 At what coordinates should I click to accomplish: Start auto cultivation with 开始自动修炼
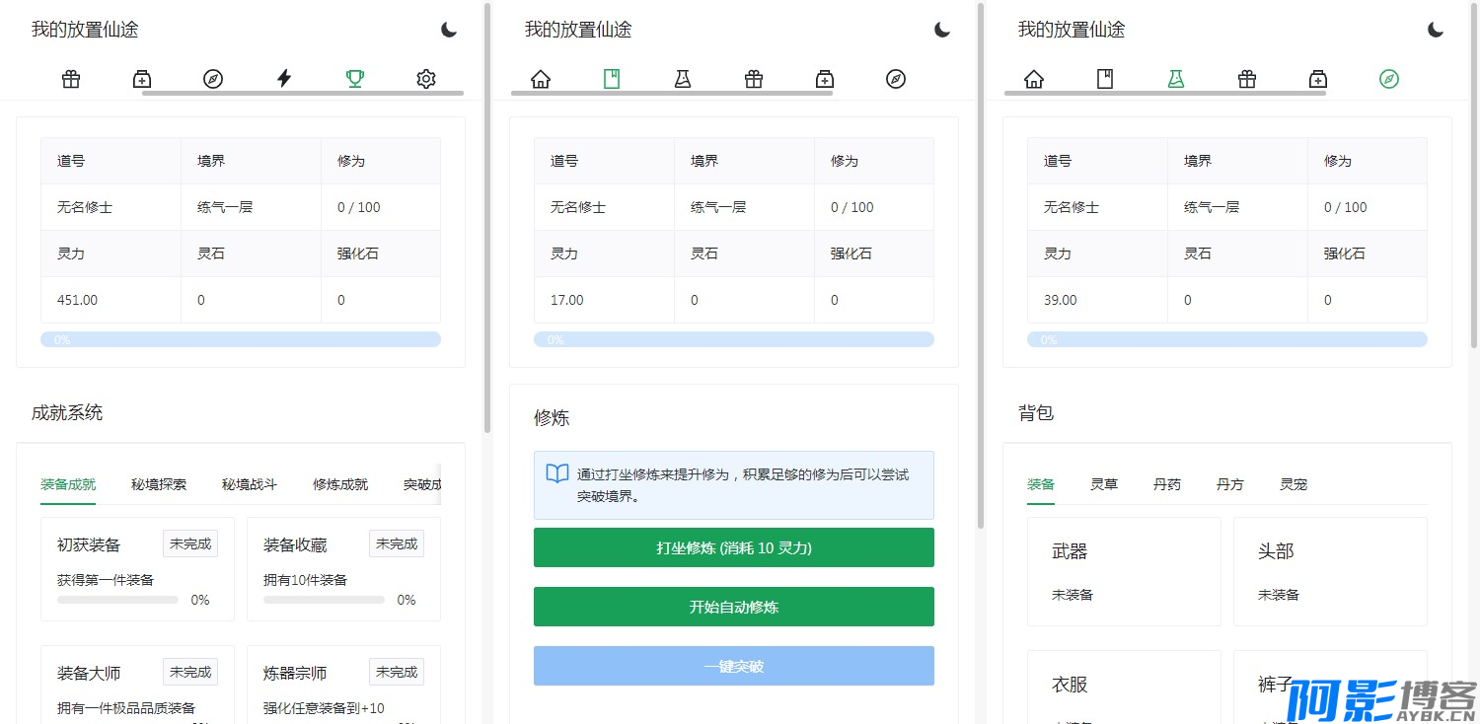[734, 607]
